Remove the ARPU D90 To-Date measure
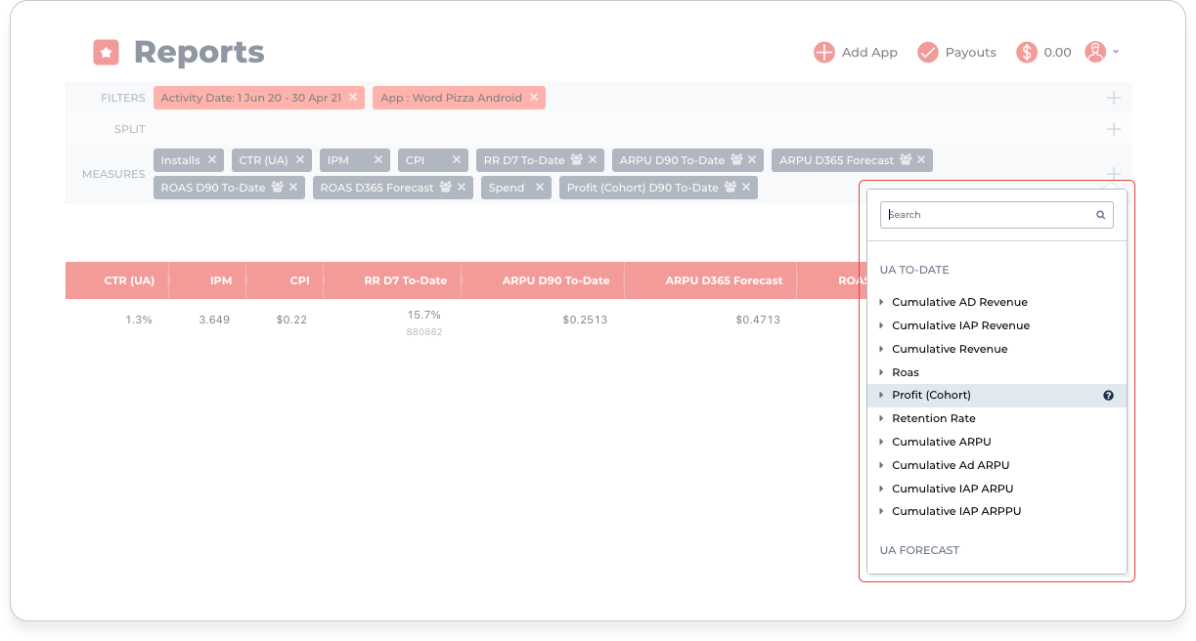The image size is (1196, 641). (752, 160)
